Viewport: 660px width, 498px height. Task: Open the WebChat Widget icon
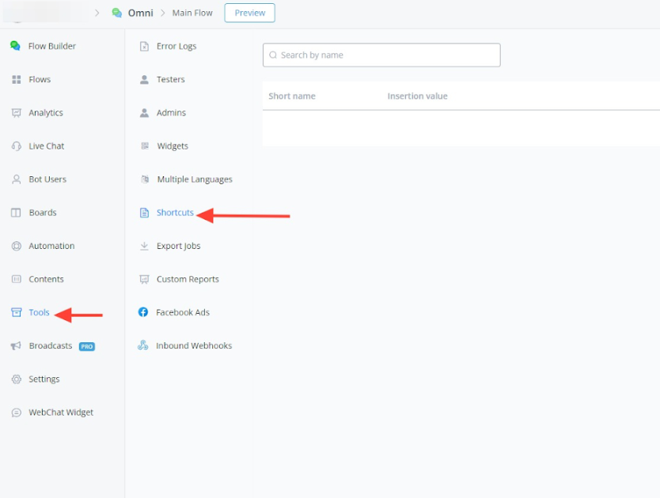(x=16, y=413)
